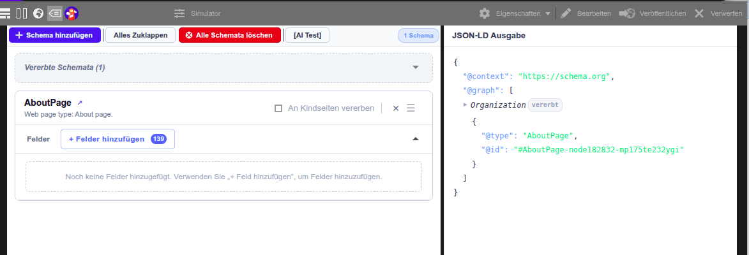749x255 pixels.
Task: Click the AboutPage schema title
Action: (x=48, y=103)
